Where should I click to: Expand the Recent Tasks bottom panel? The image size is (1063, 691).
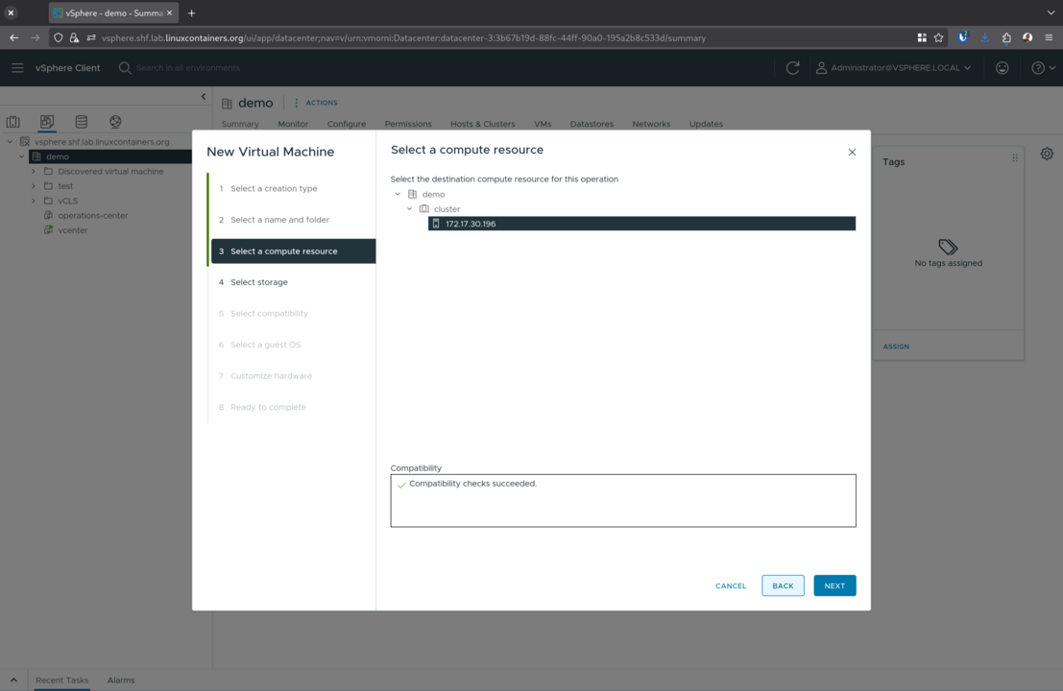13,679
